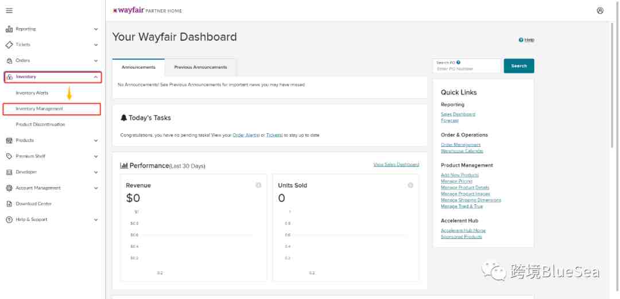620x299 pixels.
Task: Open Manage Product Details link
Action: (465, 188)
